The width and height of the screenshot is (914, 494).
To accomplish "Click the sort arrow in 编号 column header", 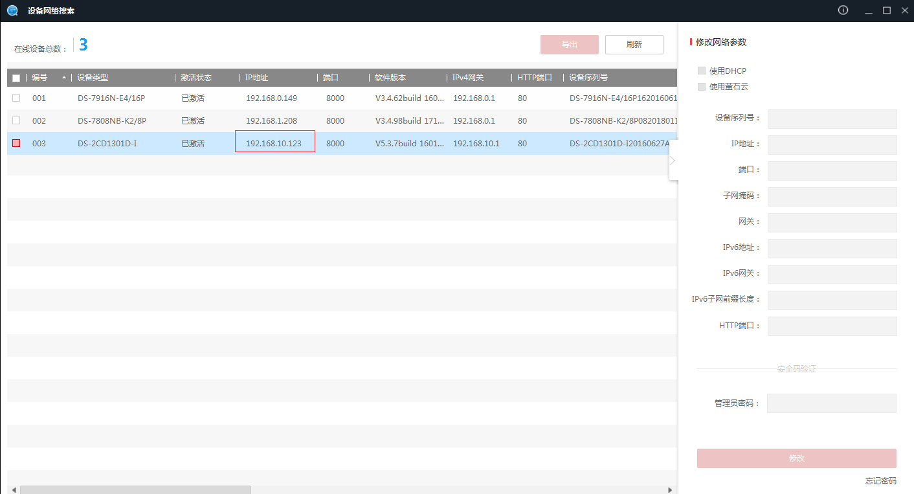I will [63, 78].
